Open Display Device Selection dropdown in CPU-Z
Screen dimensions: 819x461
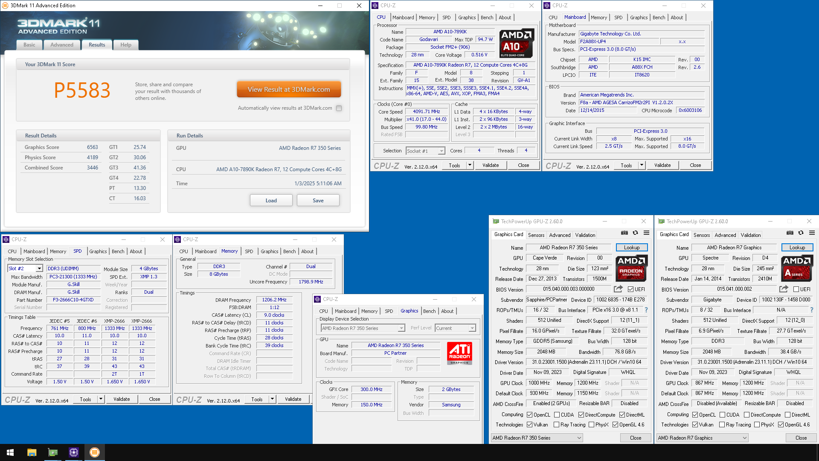click(363, 328)
